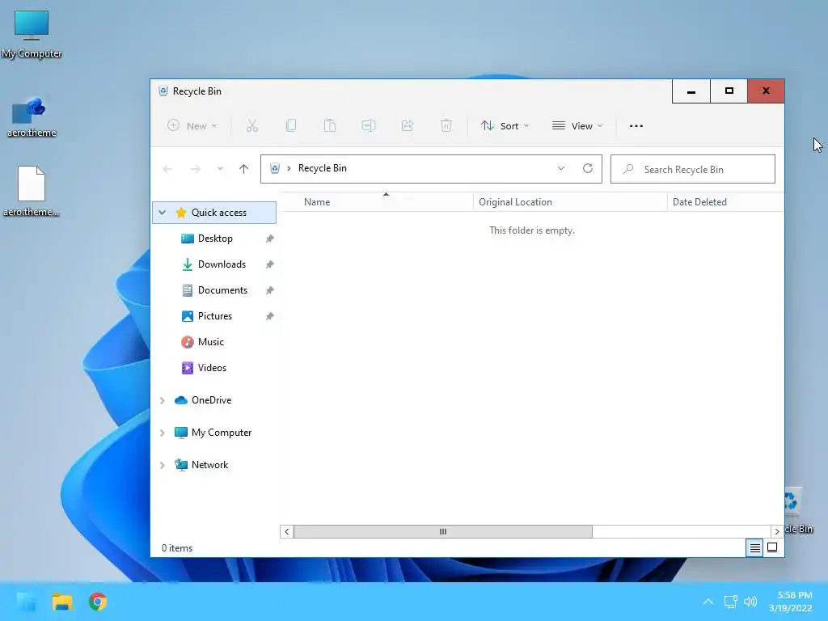Open Videos in Quick access
Image resolution: width=828 pixels, height=621 pixels.
tap(212, 368)
